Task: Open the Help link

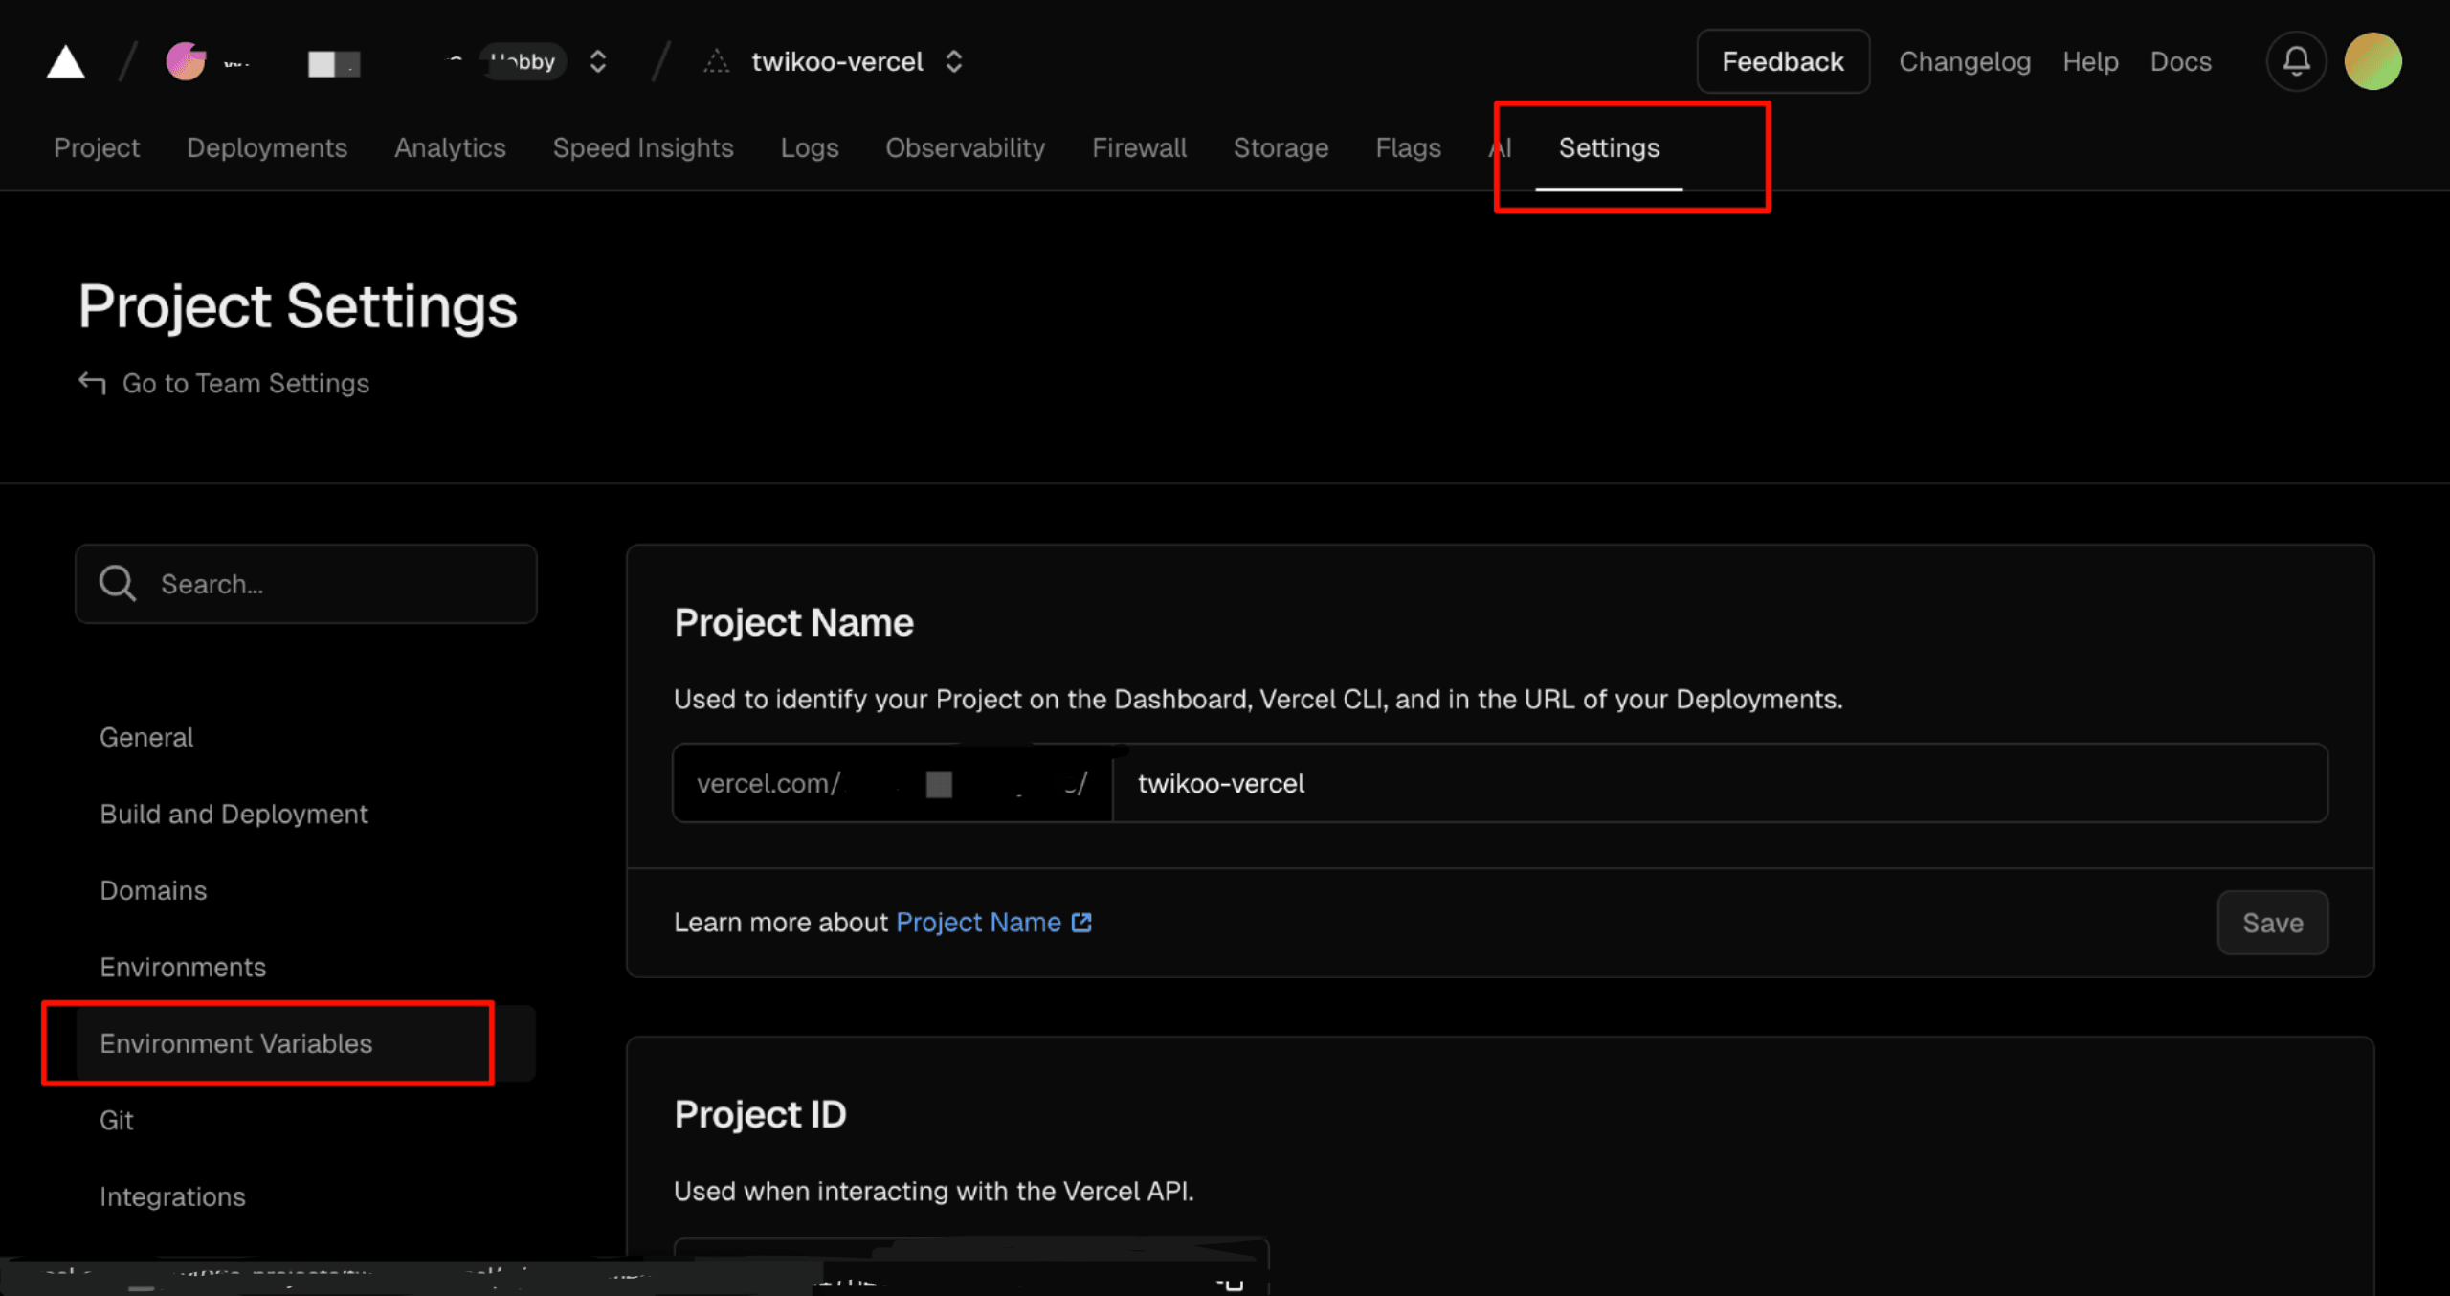Action: pos(2090,61)
